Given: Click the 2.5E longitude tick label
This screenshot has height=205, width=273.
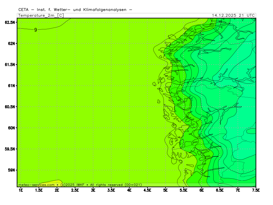Looking at the screenshot, I should 75,190.
